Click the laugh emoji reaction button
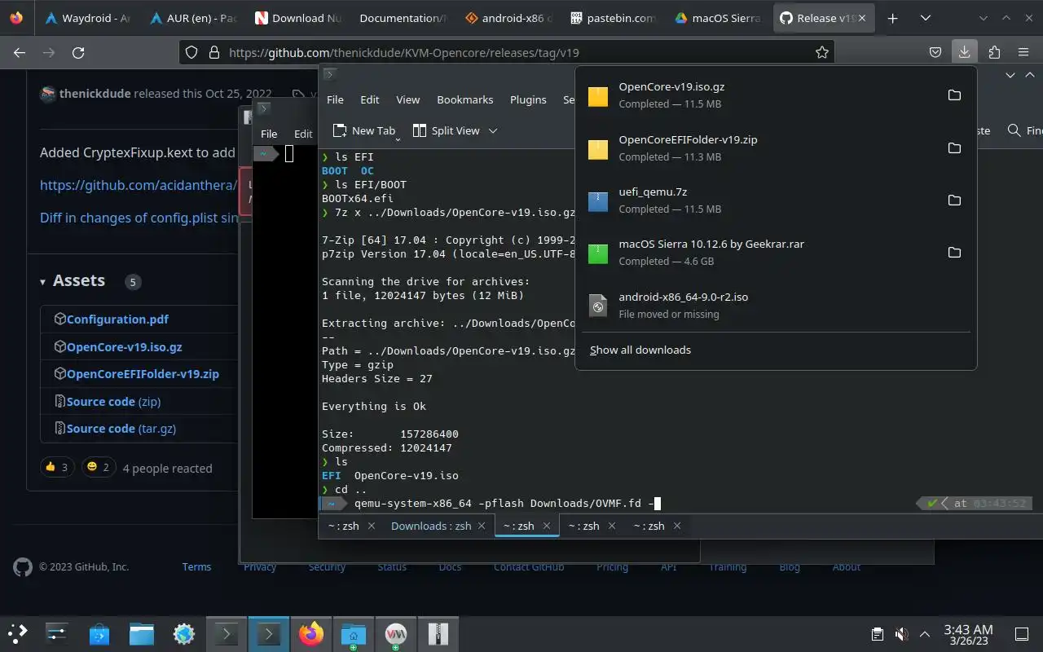This screenshot has width=1043, height=652. click(98, 467)
